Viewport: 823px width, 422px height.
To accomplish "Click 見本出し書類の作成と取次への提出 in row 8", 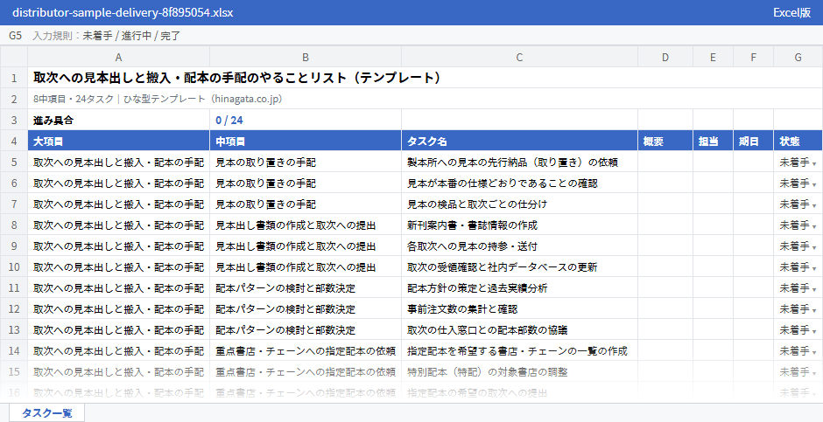I will (x=306, y=225).
